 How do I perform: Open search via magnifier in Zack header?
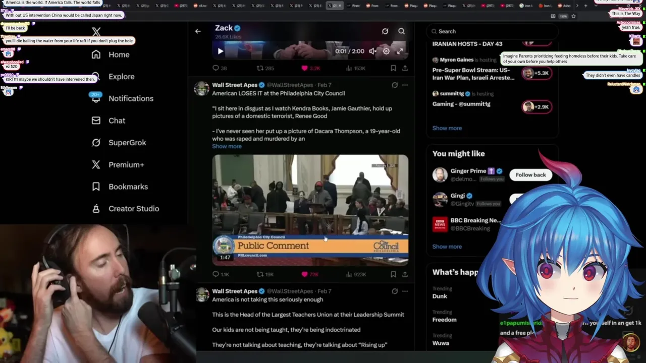[402, 31]
